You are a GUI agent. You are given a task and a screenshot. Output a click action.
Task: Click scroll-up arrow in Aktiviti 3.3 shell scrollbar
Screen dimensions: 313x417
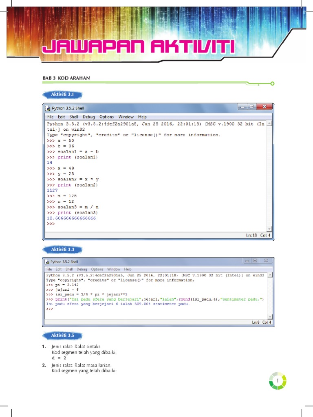pos(270,275)
